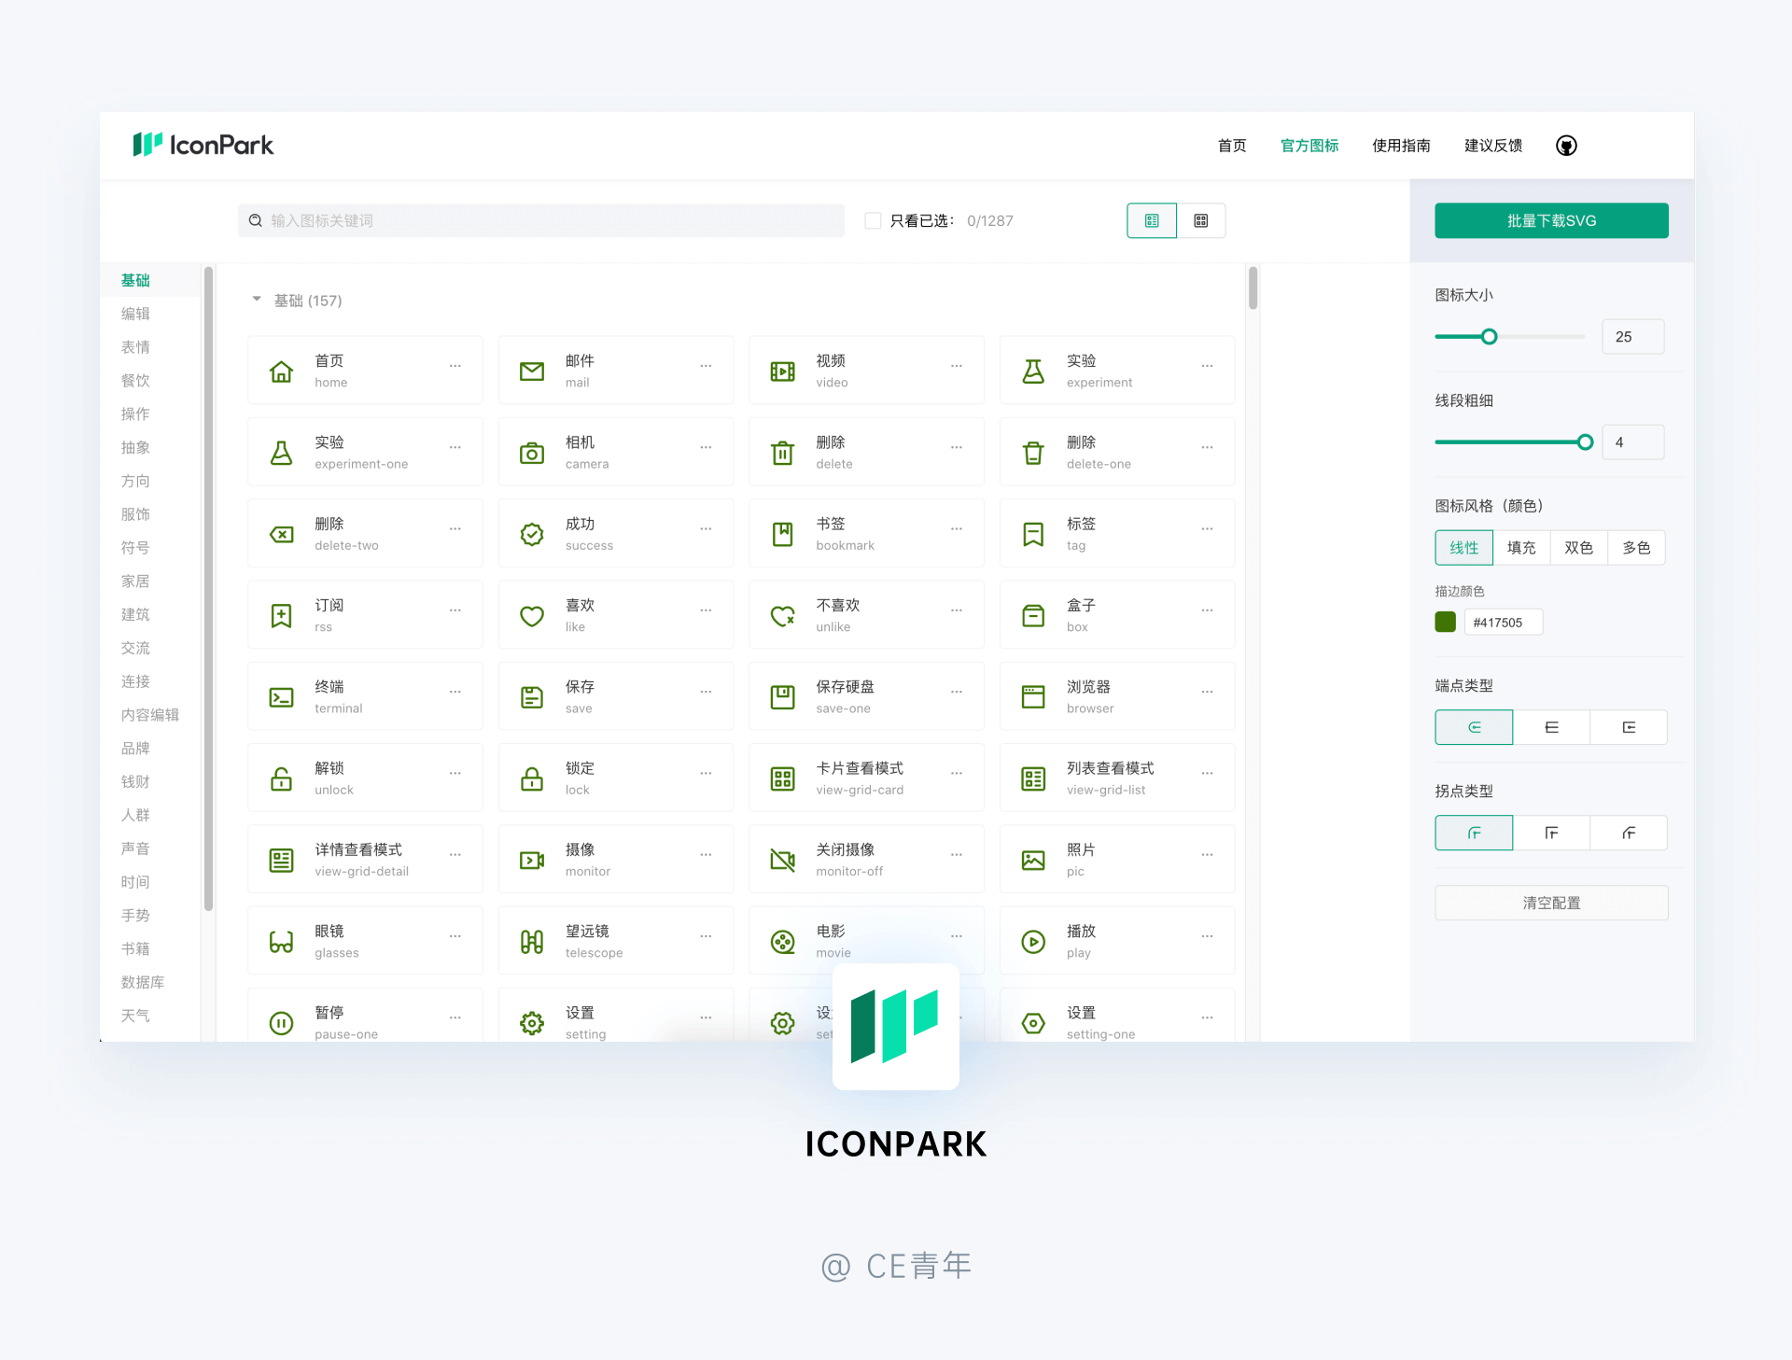Click the terminal icon
The width and height of the screenshot is (1792, 1360).
tap(281, 697)
